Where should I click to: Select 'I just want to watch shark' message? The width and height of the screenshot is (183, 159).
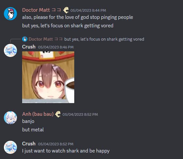coord(66,151)
